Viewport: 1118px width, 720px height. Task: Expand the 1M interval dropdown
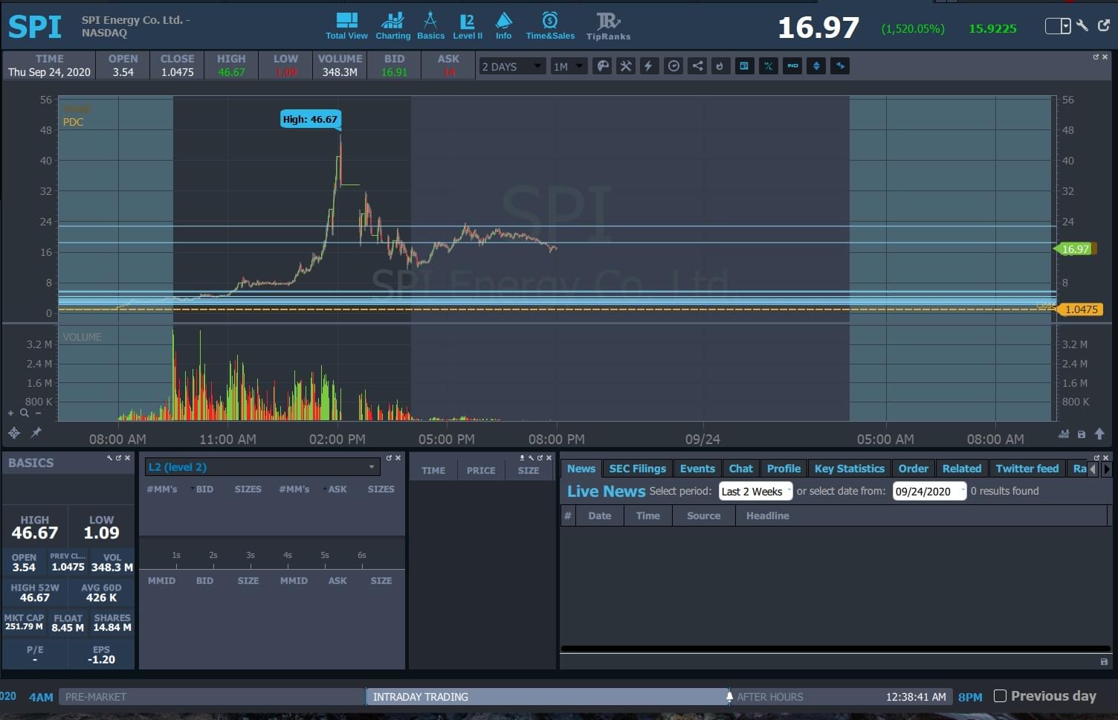pos(568,66)
